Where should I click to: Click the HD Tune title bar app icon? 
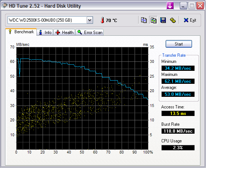tap(5, 5)
